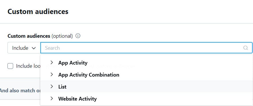This screenshot has width=253, height=106.
Task: Click the info icon beside Custom audiences (optional)
Action: pyautogui.click(x=78, y=36)
